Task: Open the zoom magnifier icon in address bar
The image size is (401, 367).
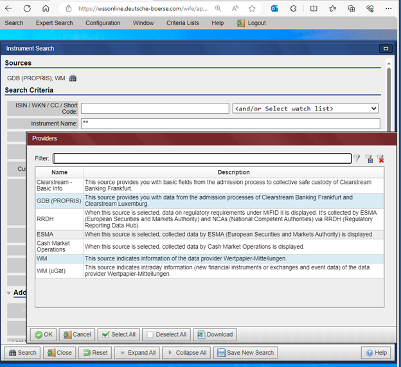Action: 218,8
